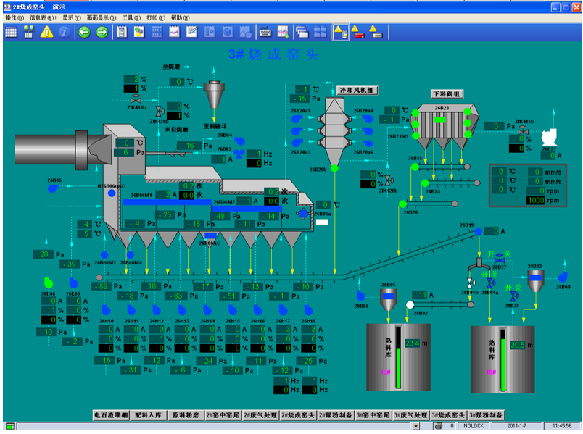Open the 显示 menu
Image resolution: width=583 pixels, height=434 pixels.
point(71,17)
